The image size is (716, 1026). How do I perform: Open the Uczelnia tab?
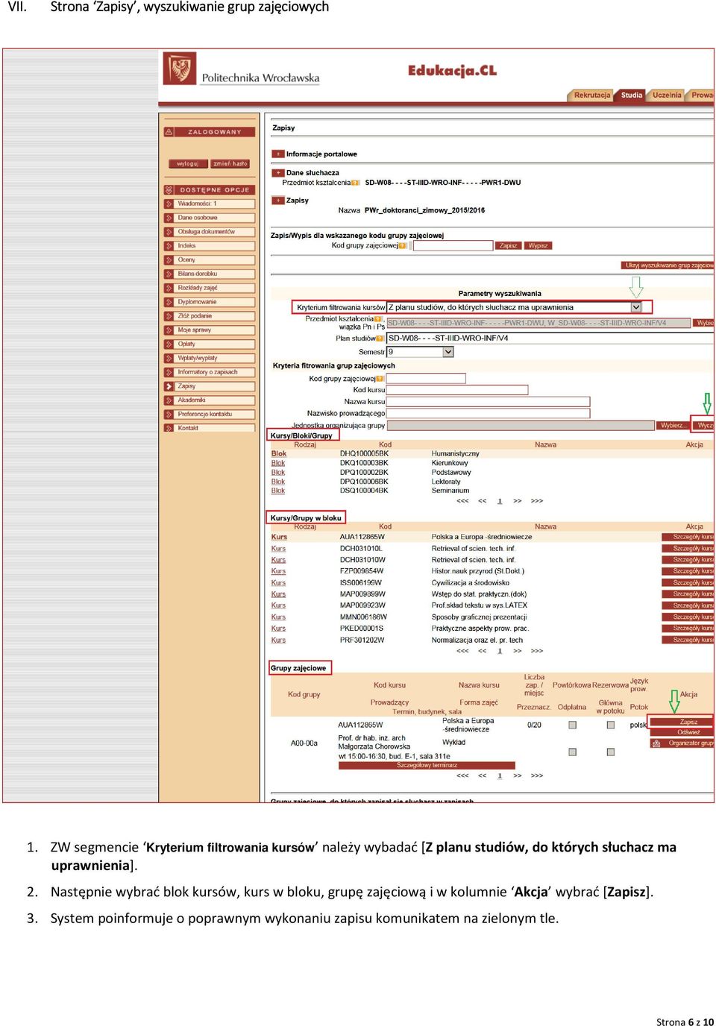pos(667,95)
